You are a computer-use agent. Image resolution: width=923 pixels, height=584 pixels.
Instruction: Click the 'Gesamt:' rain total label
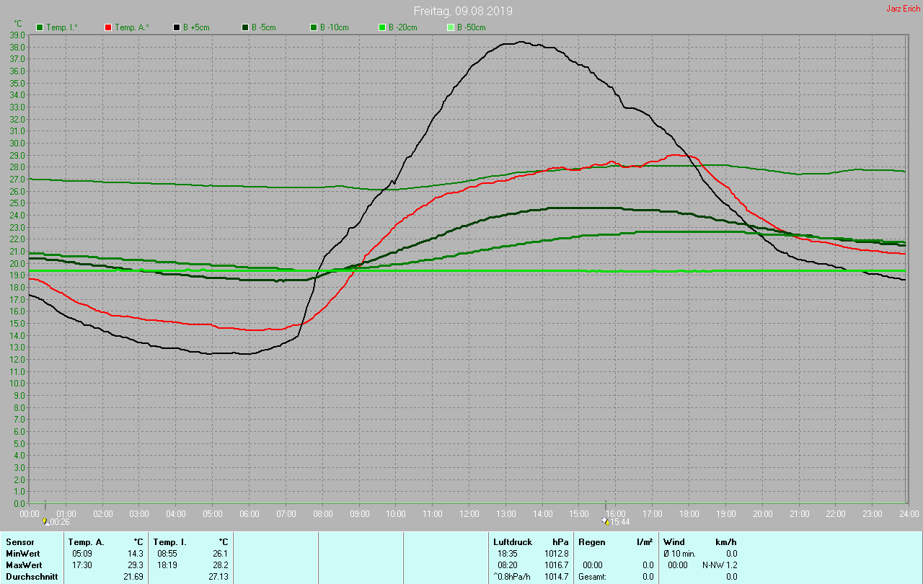[x=592, y=577]
